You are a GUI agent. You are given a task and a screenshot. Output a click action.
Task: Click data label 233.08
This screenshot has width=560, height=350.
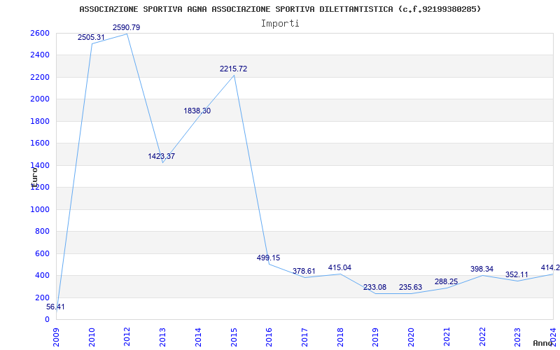(x=374, y=287)
